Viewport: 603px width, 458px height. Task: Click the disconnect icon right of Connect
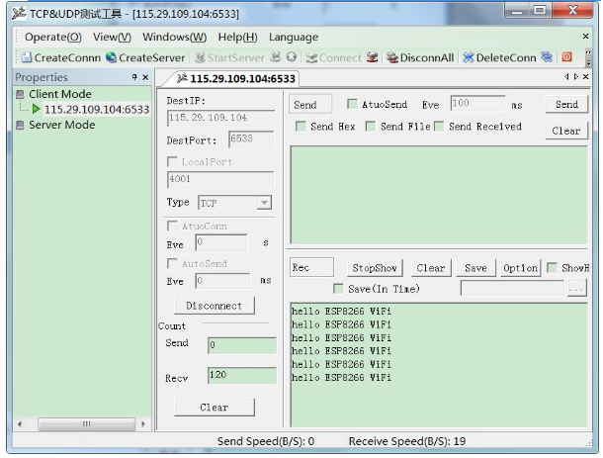pyautogui.click(x=373, y=57)
